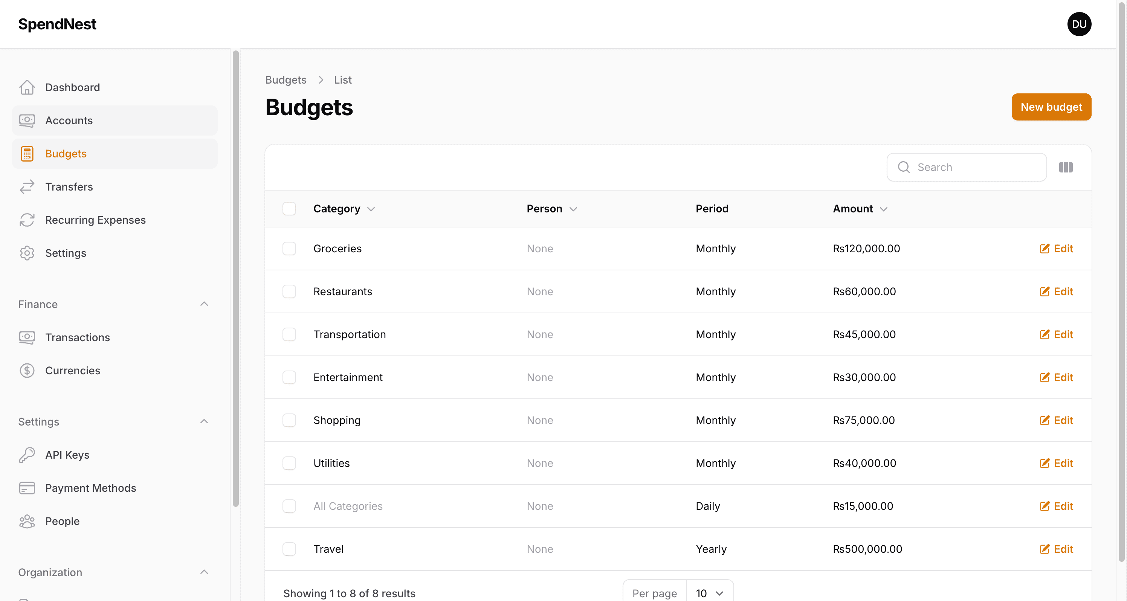Viewport: 1127px width, 601px height.
Task: Check the Entertainment row checkbox
Action: tap(289, 377)
